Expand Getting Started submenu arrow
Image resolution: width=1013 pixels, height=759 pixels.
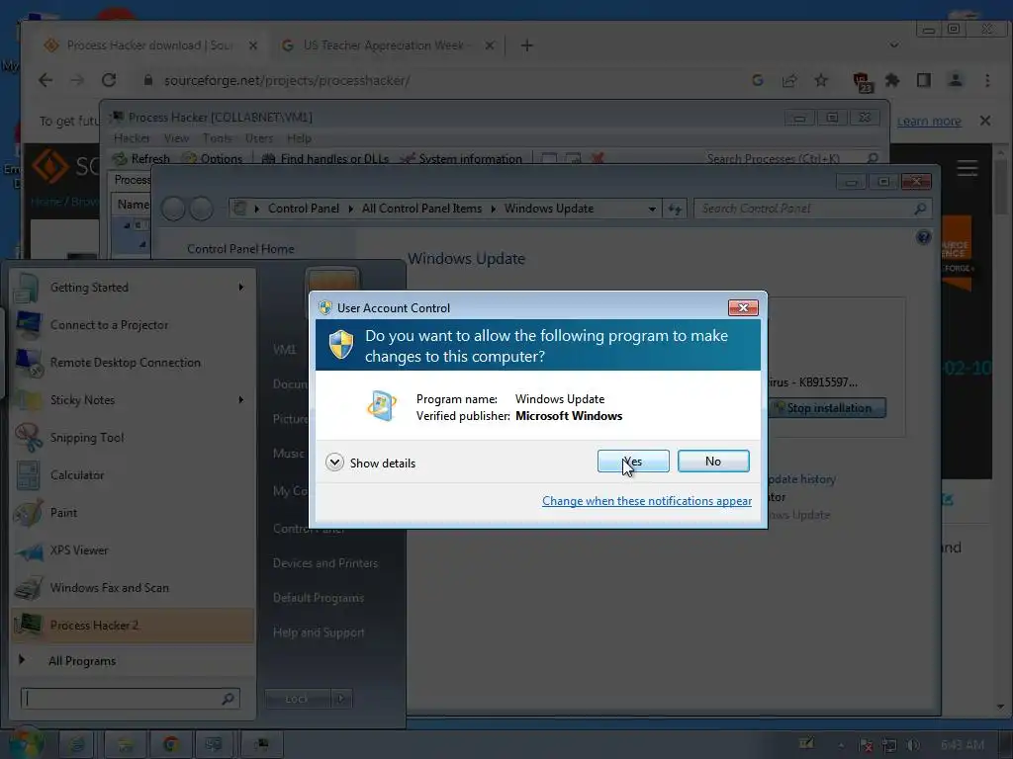point(241,288)
